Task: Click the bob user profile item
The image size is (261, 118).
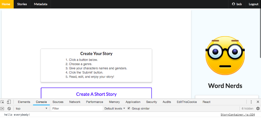Action: pos(237,4)
